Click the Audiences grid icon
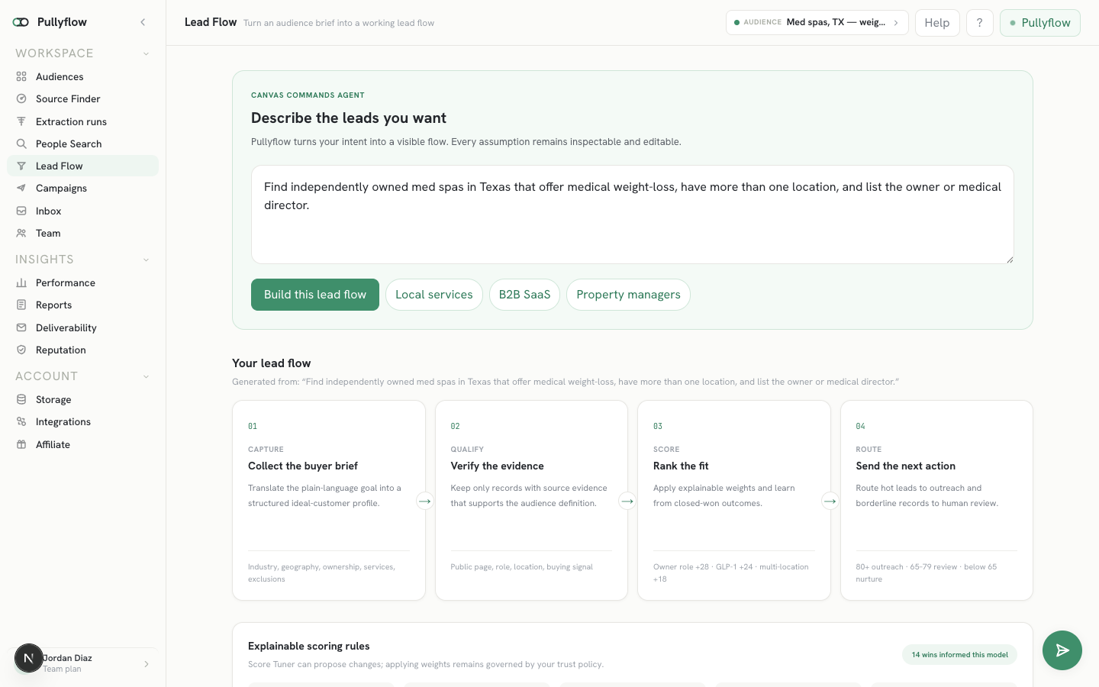Screen dimensions: 1099x687 point(21,76)
